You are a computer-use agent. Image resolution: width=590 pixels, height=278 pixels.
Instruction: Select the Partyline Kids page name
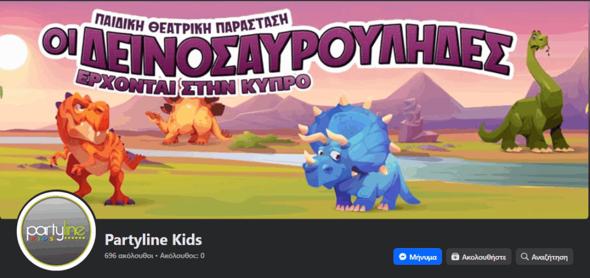[153, 239]
